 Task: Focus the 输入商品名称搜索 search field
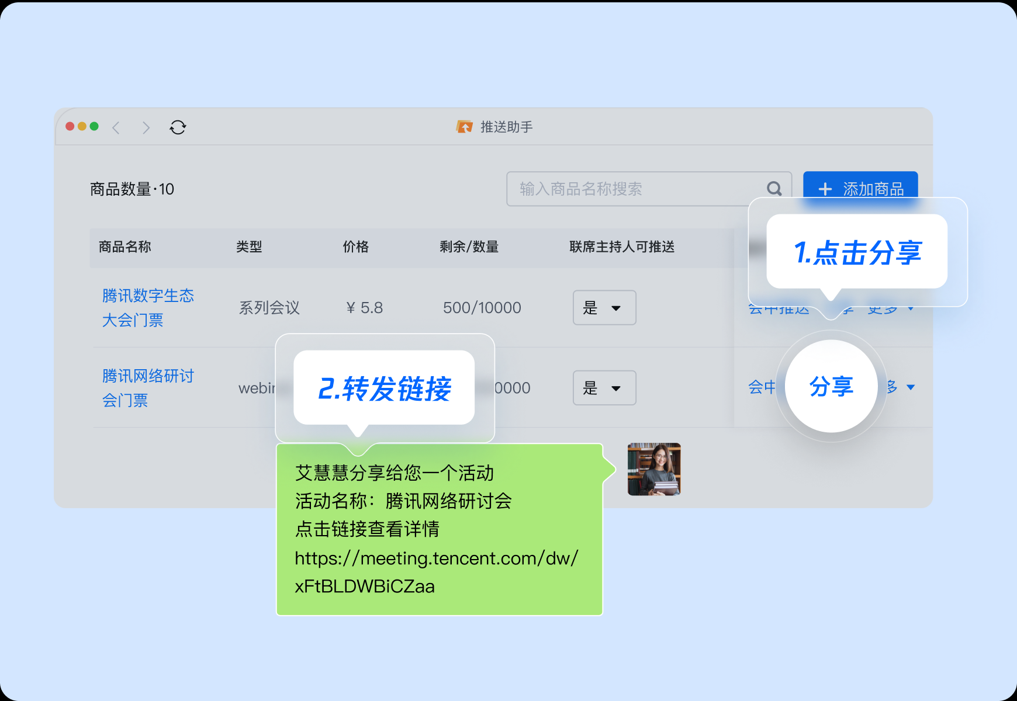[x=649, y=189]
